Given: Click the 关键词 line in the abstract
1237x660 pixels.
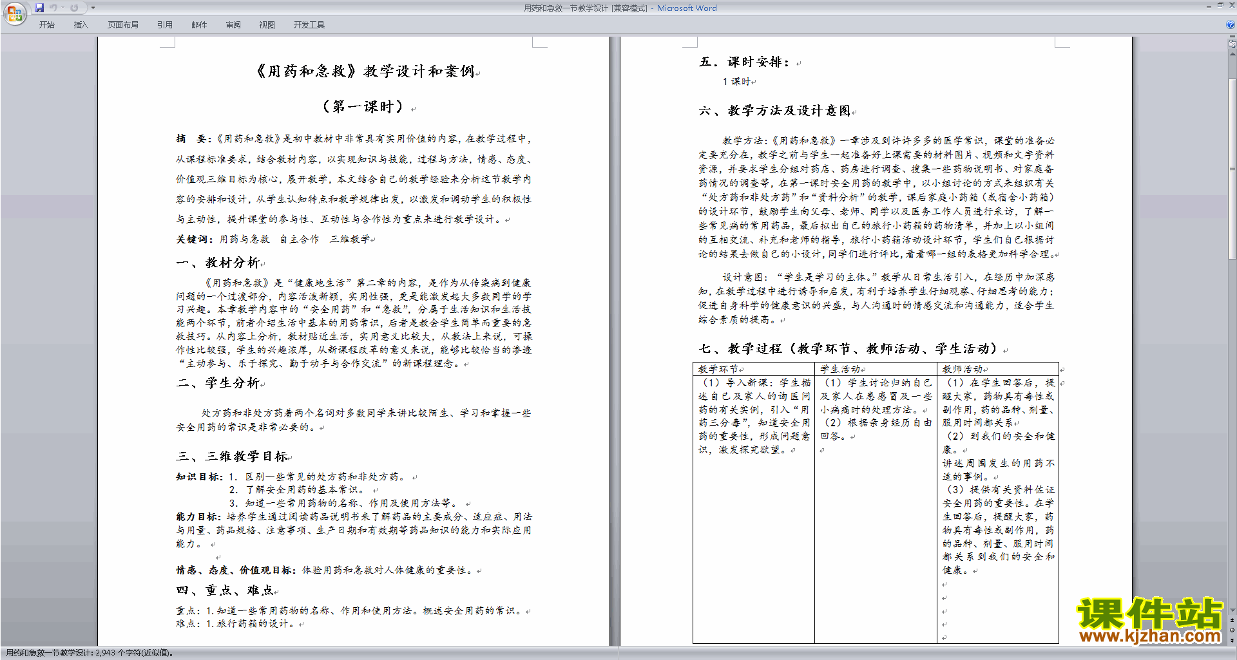Looking at the screenshot, I should click(x=273, y=240).
